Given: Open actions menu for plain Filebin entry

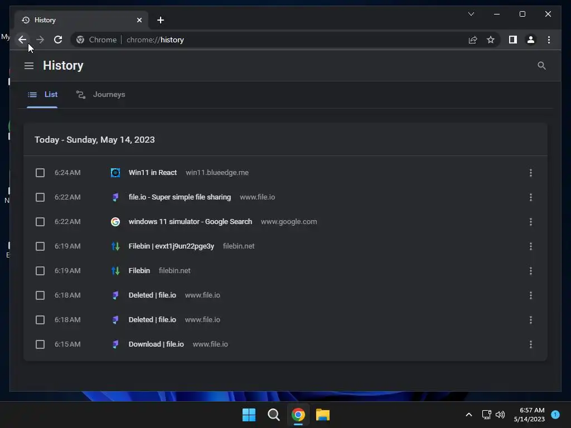Looking at the screenshot, I should (x=531, y=271).
